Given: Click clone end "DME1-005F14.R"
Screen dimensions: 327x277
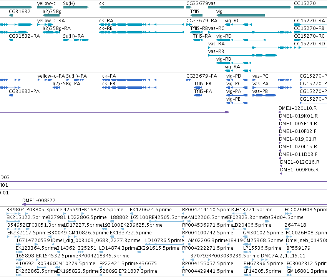Looking at the screenshot, I should pyautogui.click(x=298, y=124).
